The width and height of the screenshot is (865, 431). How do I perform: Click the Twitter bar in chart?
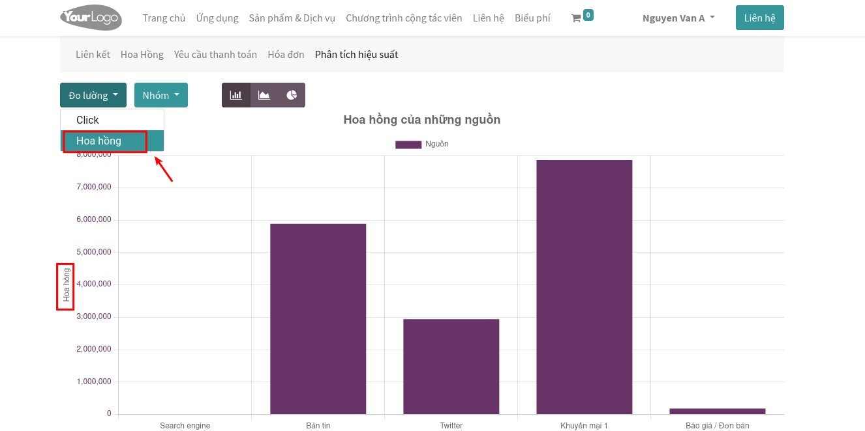[451, 367]
